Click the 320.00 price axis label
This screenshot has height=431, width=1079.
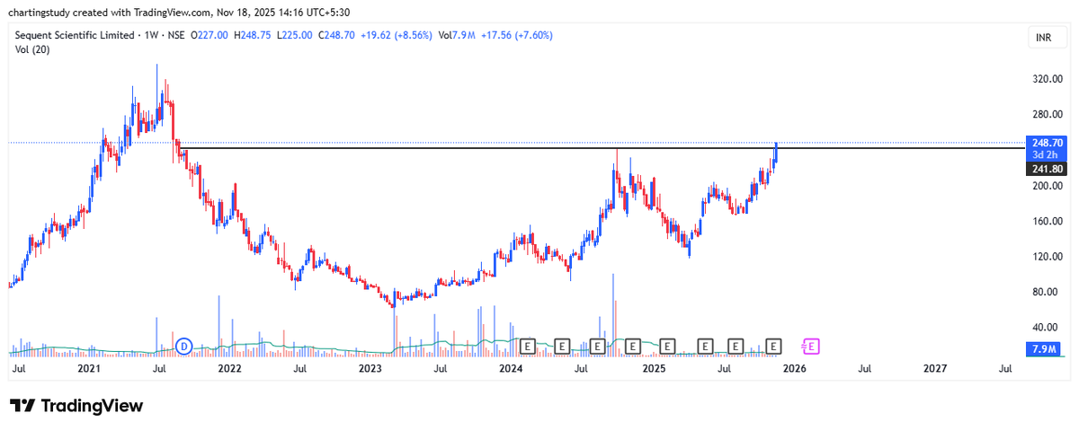coord(1048,79)
